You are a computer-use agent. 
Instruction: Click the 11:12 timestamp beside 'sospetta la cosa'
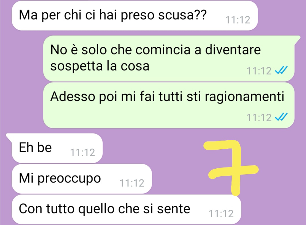tap(259, 71)
